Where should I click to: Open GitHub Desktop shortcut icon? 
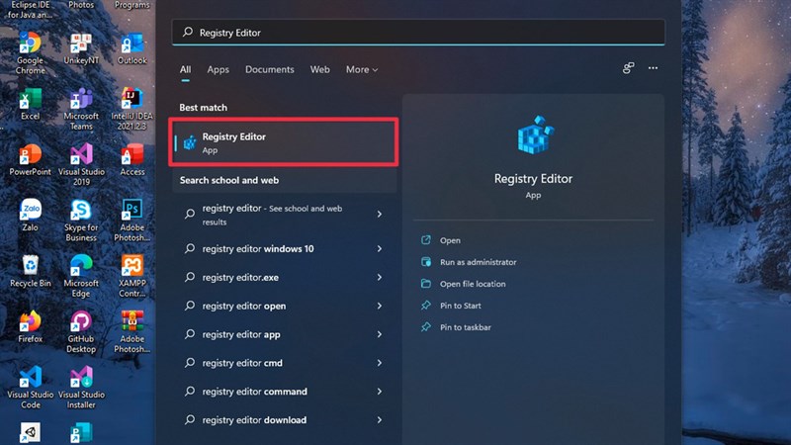pos(81,331)
